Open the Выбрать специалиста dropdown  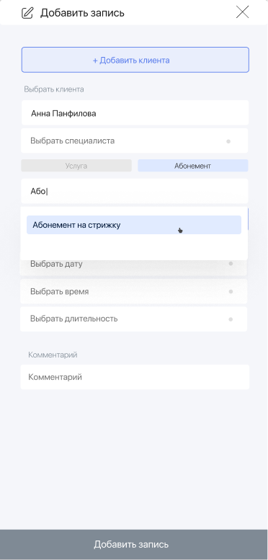point(134,141)
